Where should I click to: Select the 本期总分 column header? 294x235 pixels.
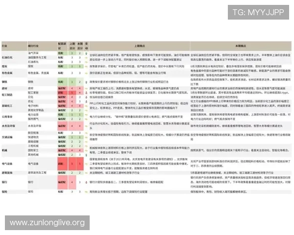pyautogui.click(x=80, y=46)
